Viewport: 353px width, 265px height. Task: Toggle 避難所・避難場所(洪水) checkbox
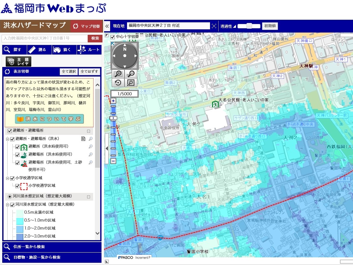[12, 139]
